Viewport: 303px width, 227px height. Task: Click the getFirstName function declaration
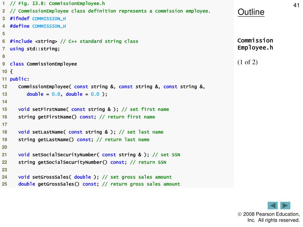57,117
